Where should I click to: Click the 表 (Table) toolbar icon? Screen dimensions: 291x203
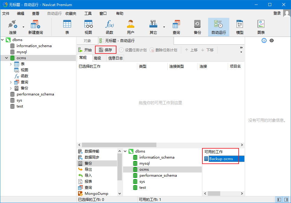[x=67, y=27]
